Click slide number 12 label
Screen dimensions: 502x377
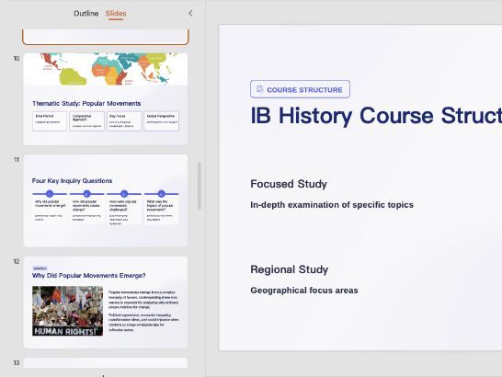tap(17, 261)
